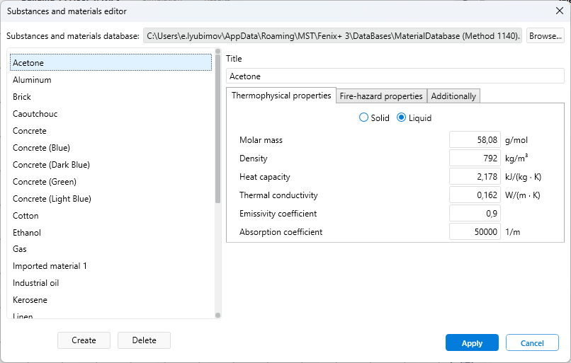Screen dimensions: 571x363
Task: Select Imported material 1
Action: coord(111,266)
